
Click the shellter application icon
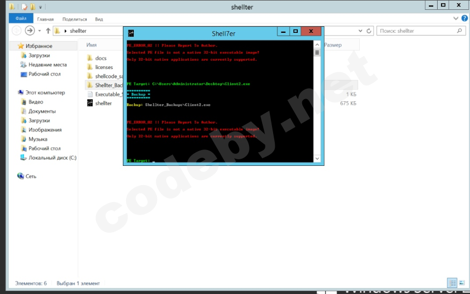click(89, 103)
